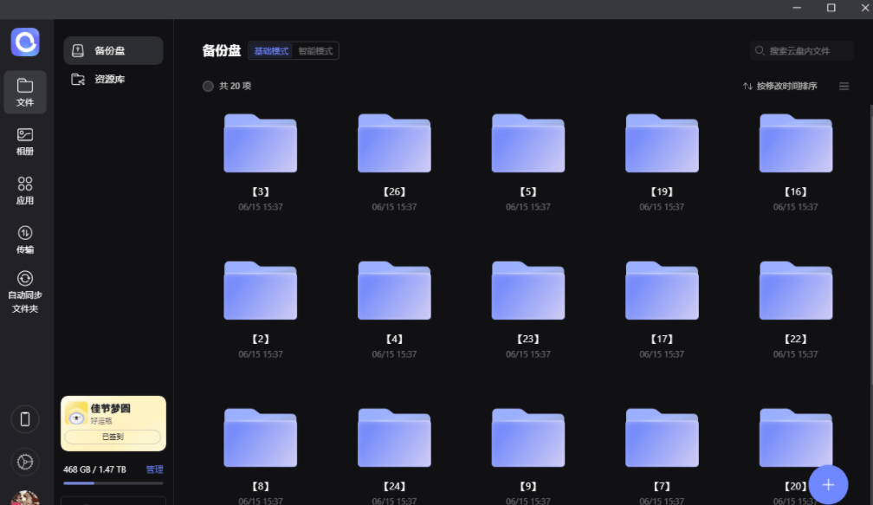Switch to 基础模式 basic mode

tap(271, 51)
